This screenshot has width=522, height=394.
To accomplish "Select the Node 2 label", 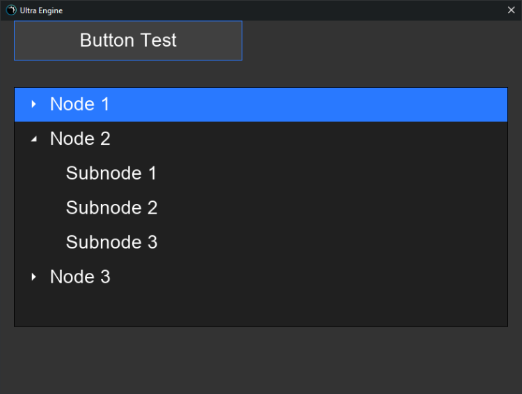I will tap(80, 139).
